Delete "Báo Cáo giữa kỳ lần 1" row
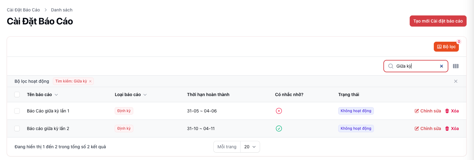 [x=452, y=111]
